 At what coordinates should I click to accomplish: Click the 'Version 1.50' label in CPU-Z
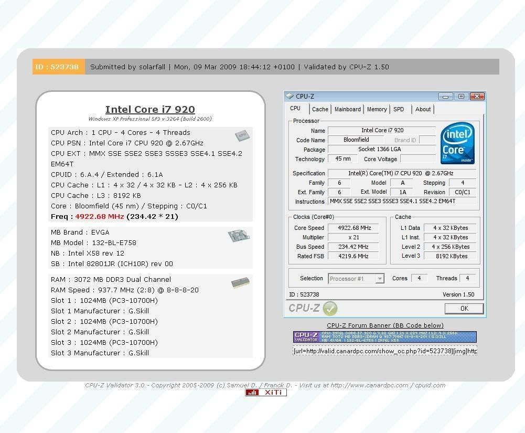point(458,294)
